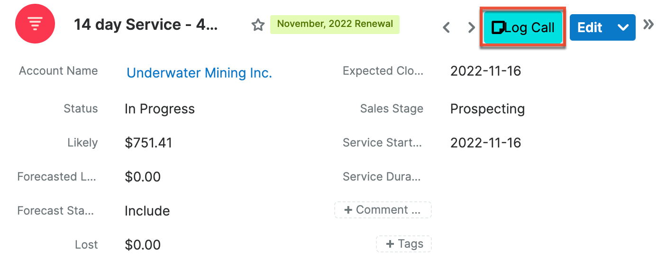The width and height of the screenshot is (657, 259).
Task: Click the Expected Close date 2022-11-16
Action: point(485,71)
